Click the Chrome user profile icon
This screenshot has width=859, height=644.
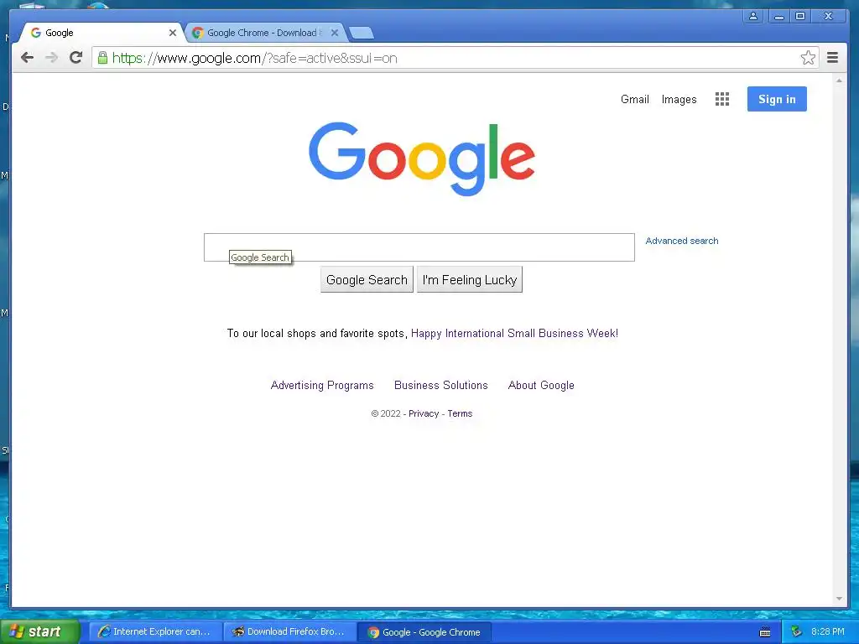point(753,16)
